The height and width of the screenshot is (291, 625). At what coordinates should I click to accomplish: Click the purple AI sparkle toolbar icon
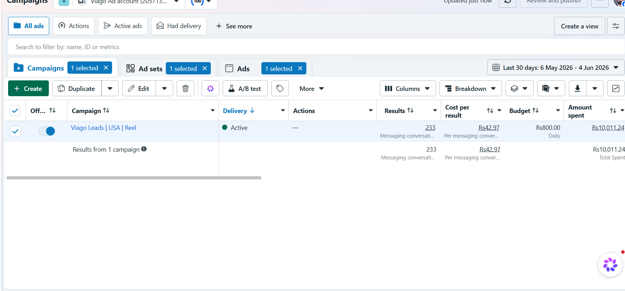(210, 88)
